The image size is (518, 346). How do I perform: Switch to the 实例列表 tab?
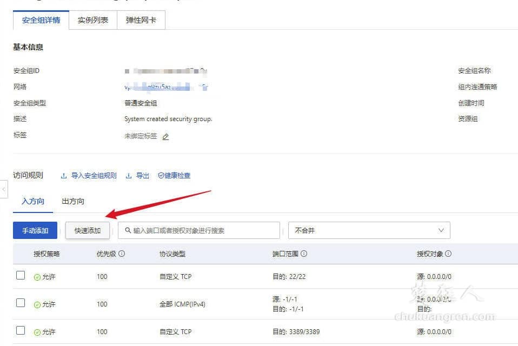92,19
